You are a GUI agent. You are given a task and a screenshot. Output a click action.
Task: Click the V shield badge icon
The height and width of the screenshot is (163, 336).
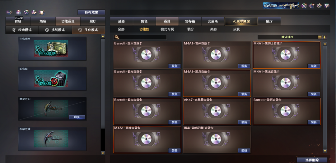[304, 6]
